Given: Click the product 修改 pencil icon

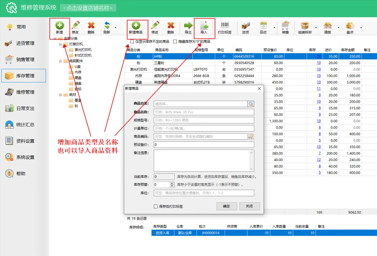Looking at the screenshot, I should tap(155, 25).
